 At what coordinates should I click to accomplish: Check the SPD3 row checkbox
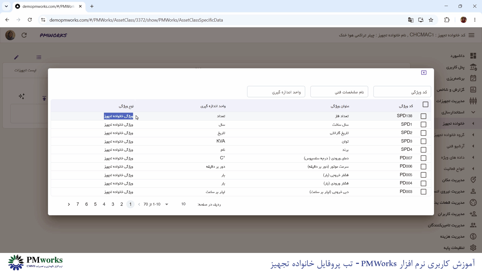(x=423, y=141)
